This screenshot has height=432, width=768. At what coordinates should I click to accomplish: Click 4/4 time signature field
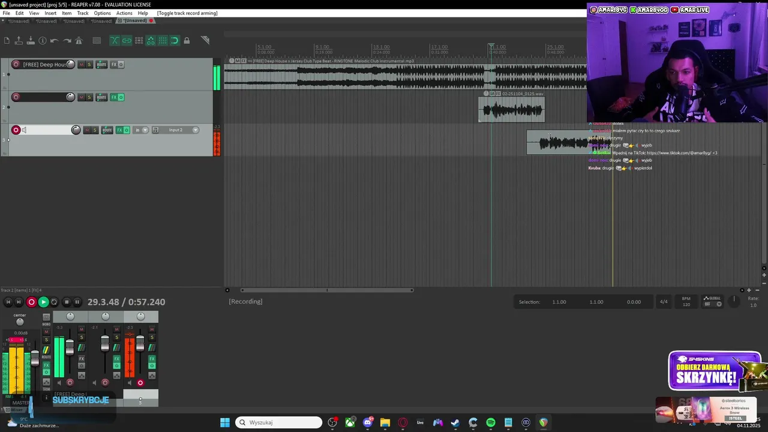tap(664, 302)
